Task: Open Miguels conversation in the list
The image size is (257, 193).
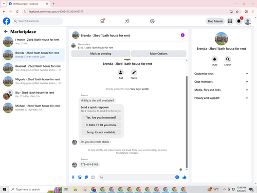Action: tap(33, 81)
